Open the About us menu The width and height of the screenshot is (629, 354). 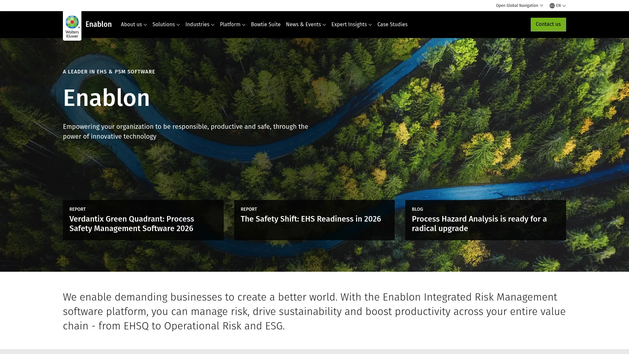134,25
